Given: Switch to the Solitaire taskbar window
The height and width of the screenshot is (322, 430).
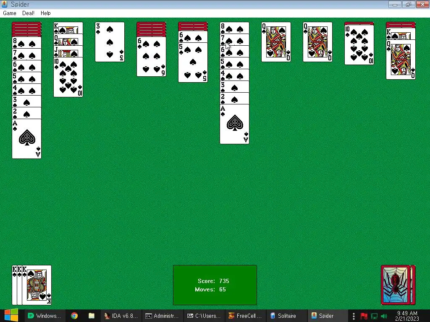Looking at the screenshot, I should [x=286, y=316].
